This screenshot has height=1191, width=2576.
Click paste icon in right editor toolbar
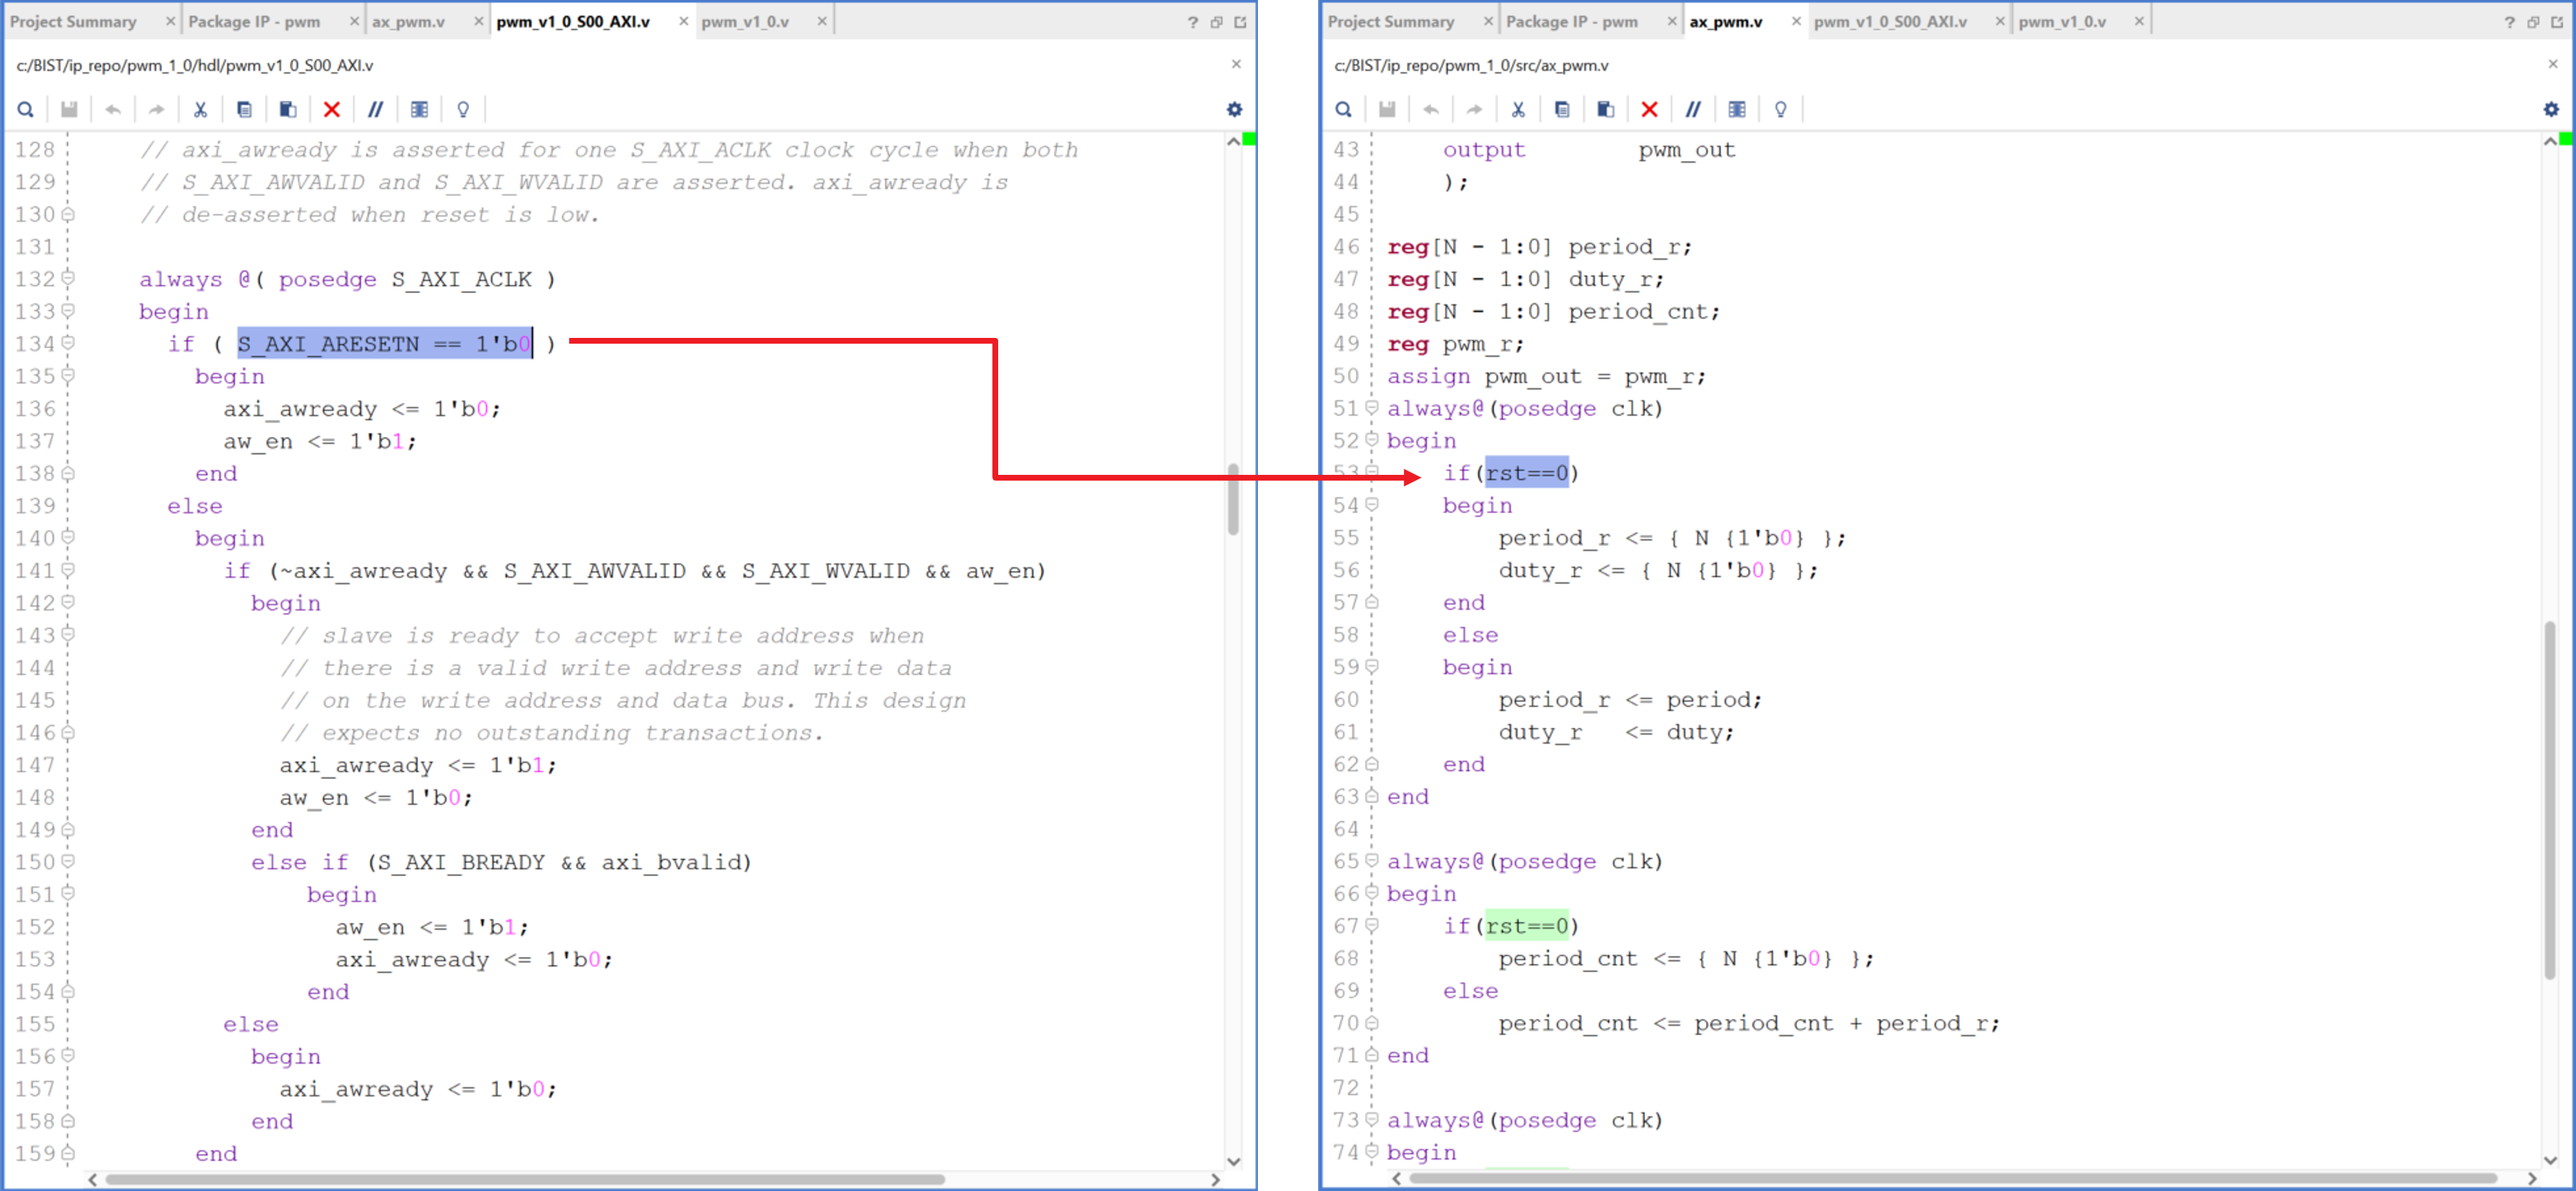[1605, 109]
